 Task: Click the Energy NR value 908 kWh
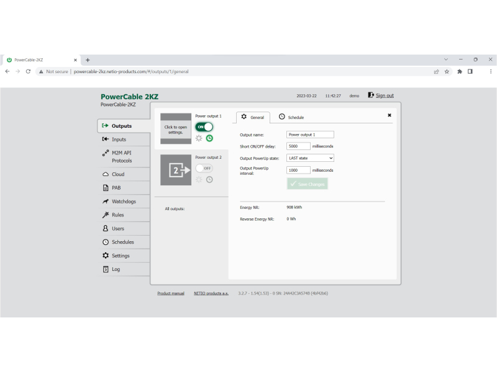294,208
